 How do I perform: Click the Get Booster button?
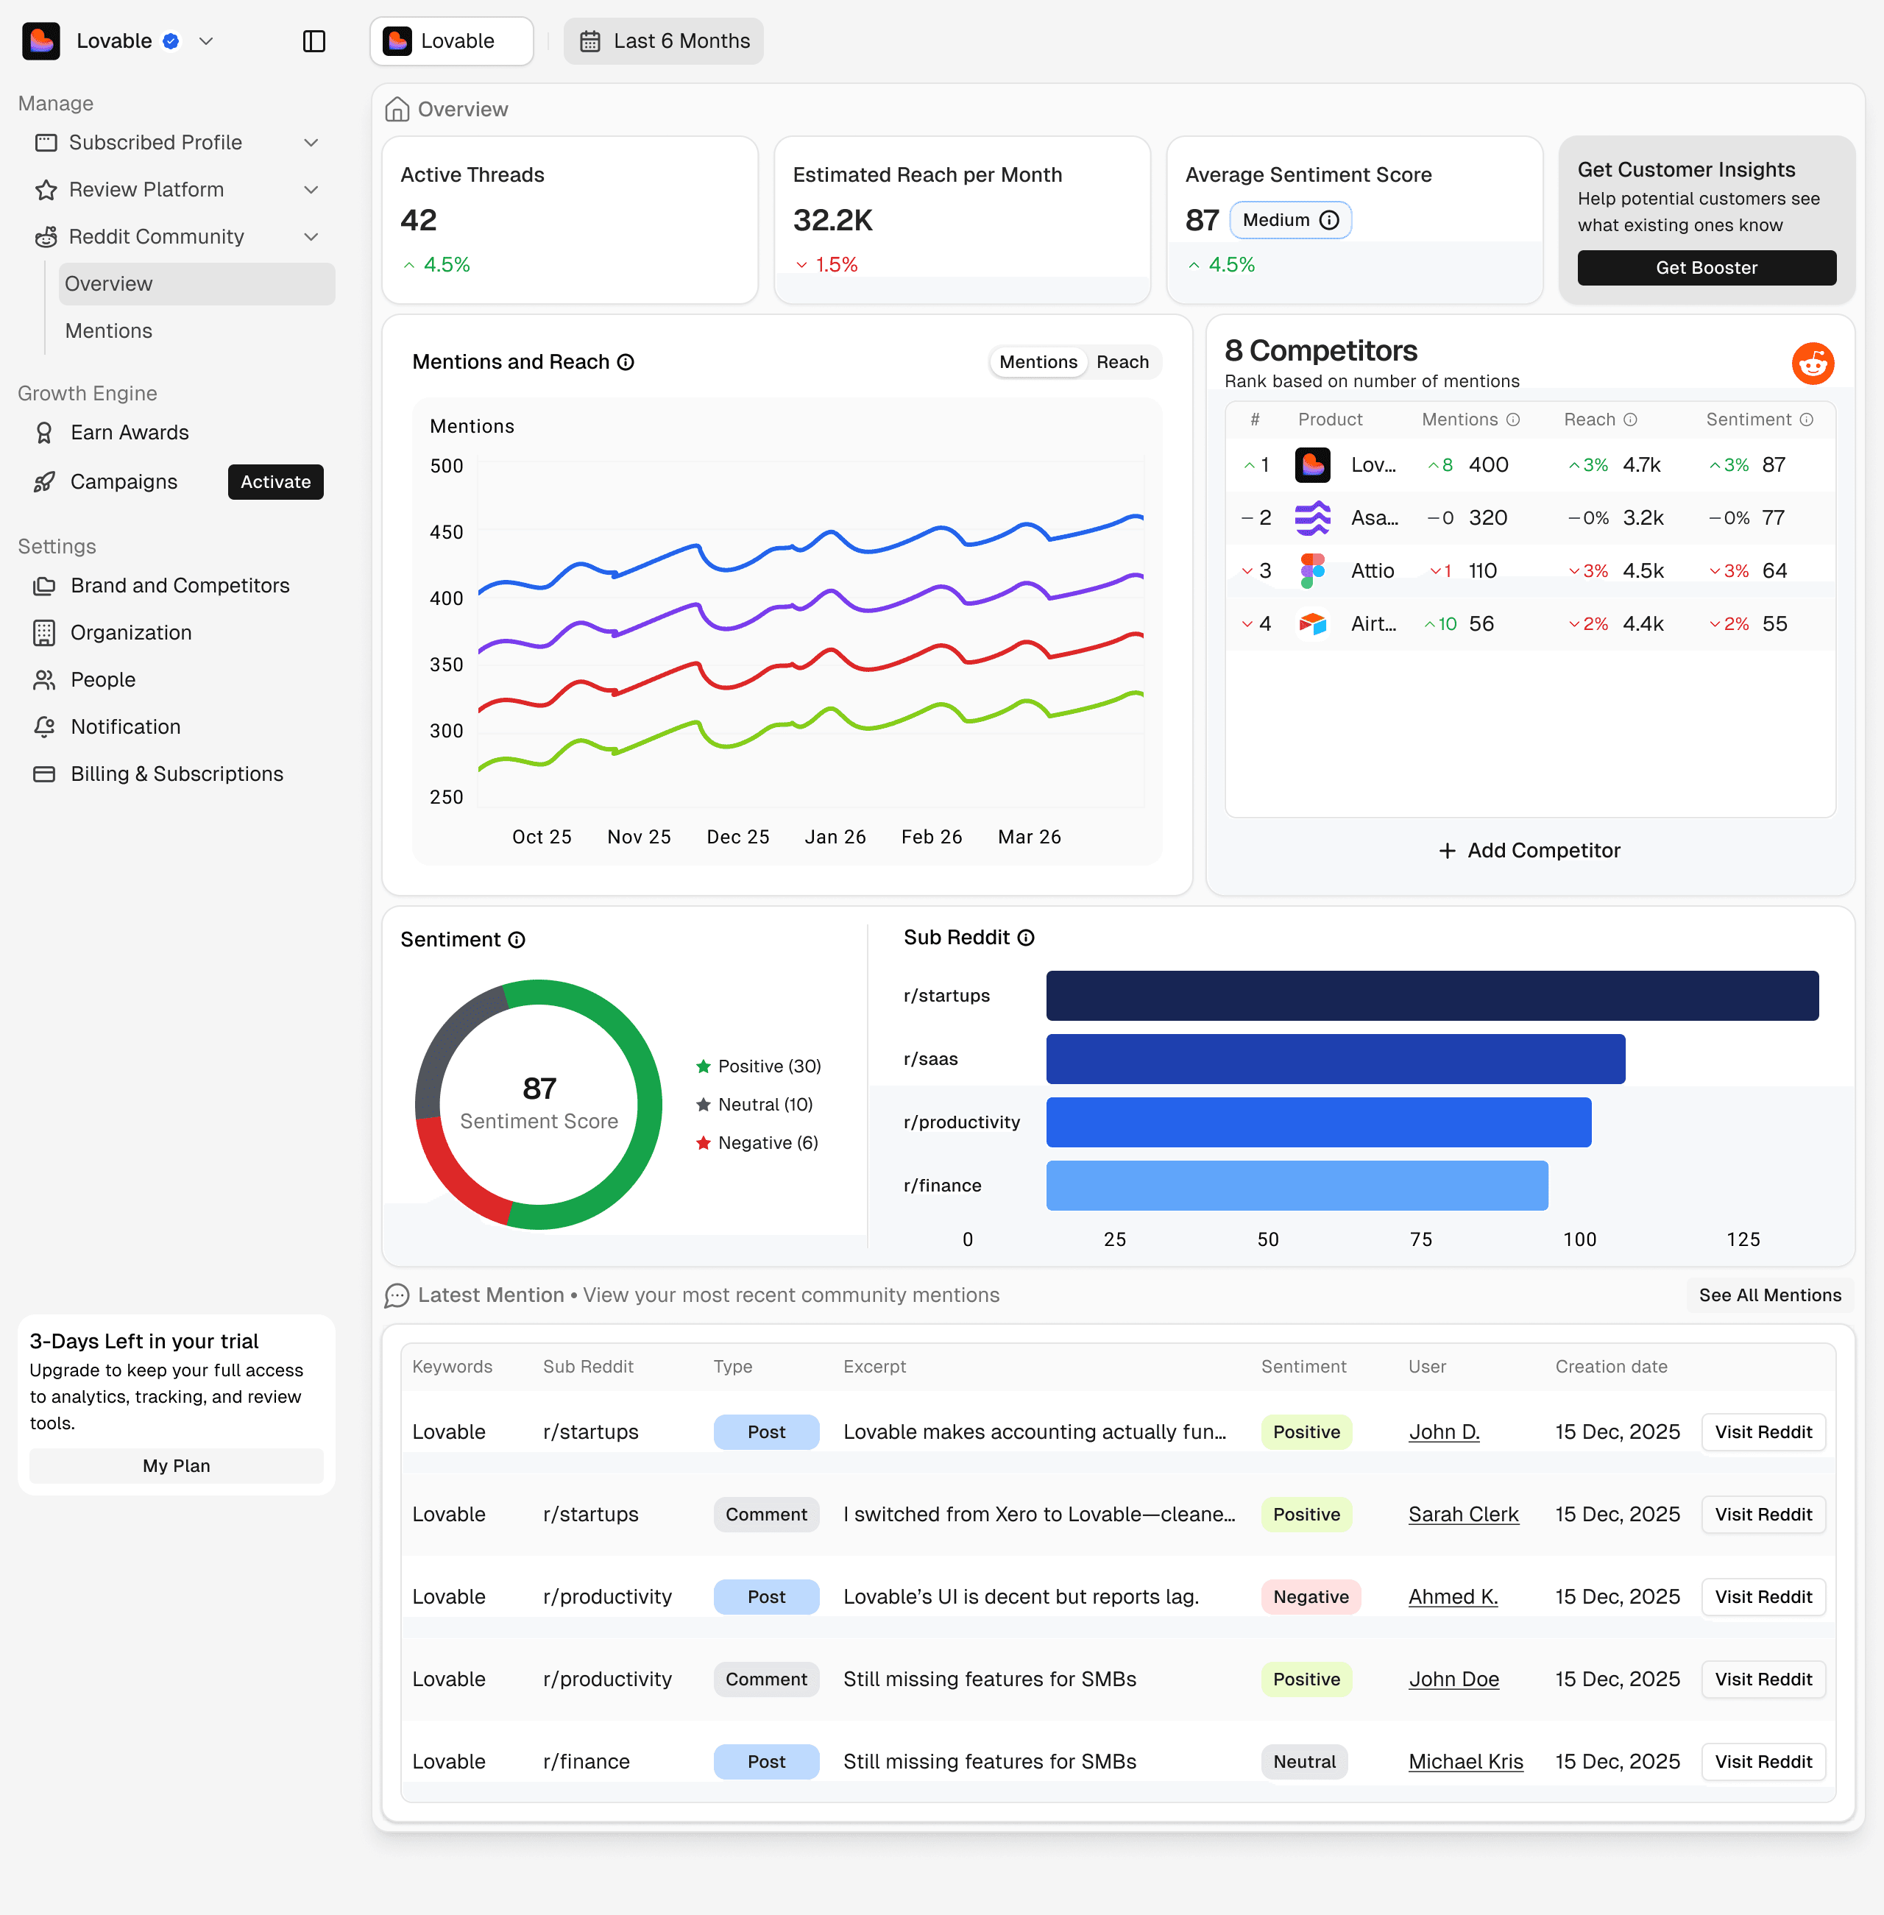coord(1706,267)
